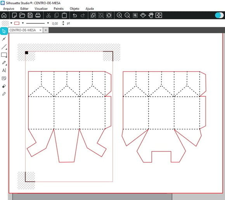The image size is (225, 200).
Task: Click the line thickness value field
Action: (56, 23)
